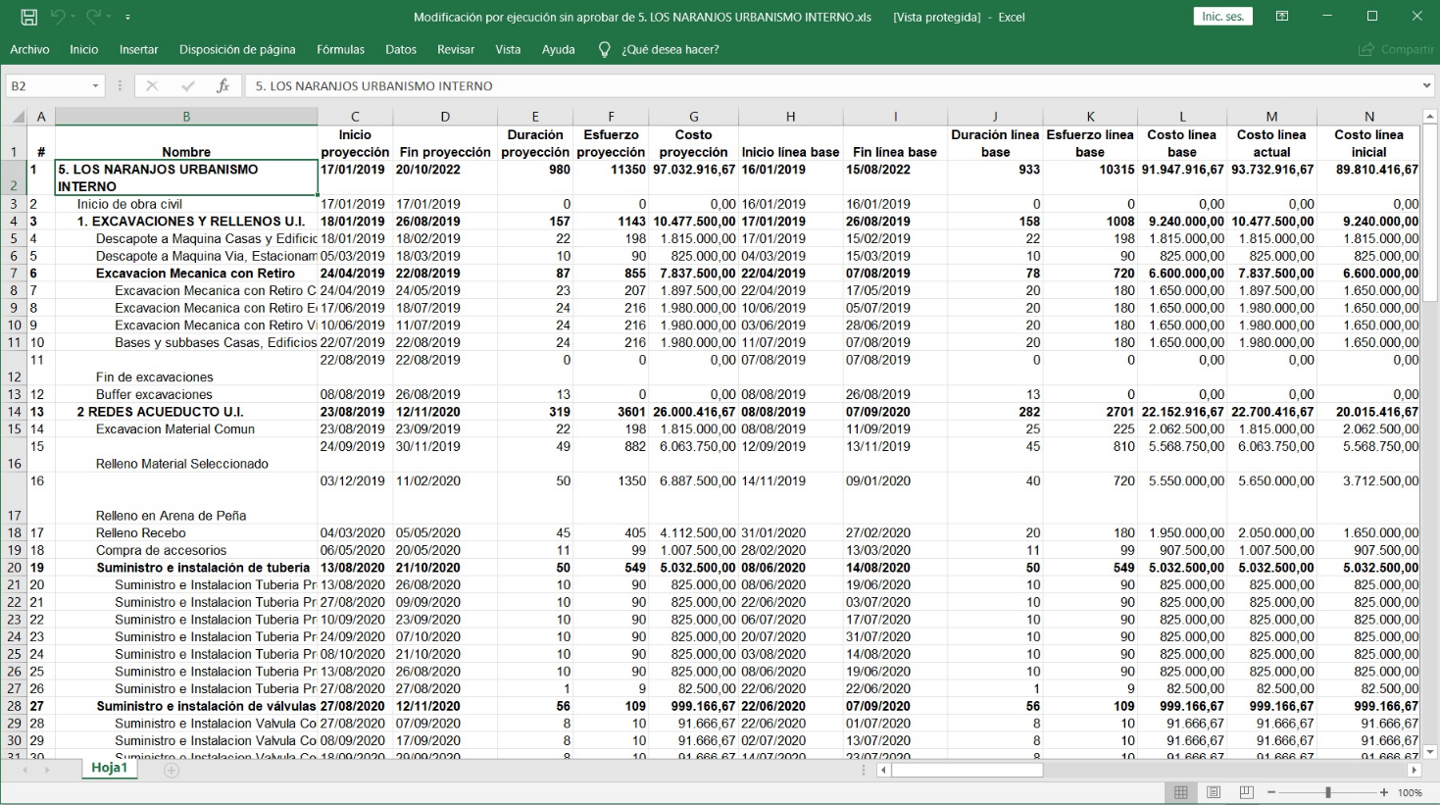The image size is (1440, 805).
Task: Select column B header
Action: 186,117
